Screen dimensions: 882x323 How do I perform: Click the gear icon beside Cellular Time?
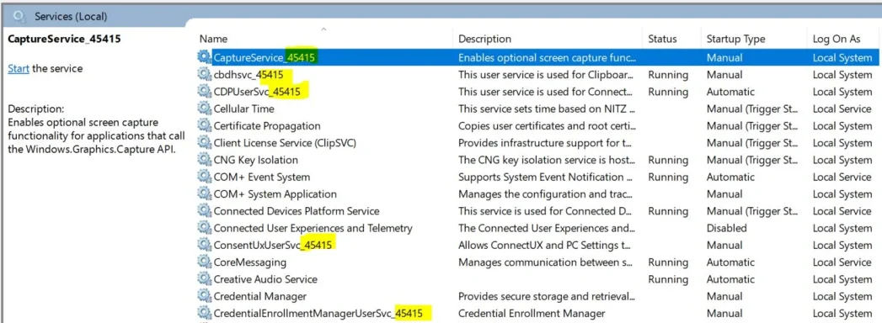pos(204,109)
